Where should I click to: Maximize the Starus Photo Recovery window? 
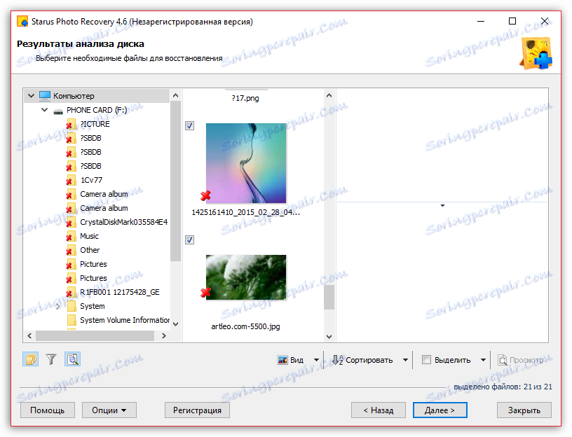(x=512, y=21)
